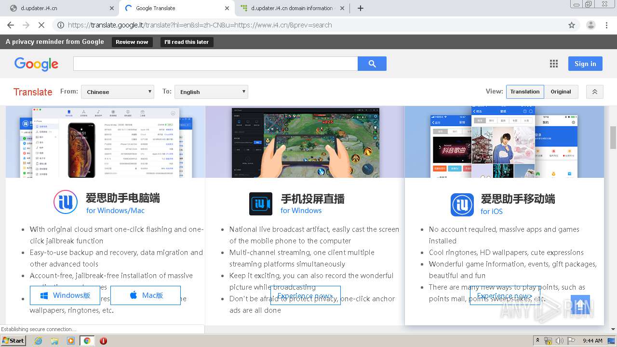Screen dimensions: 617x347
Task: Click the 爱思助手电脑端 heading
Action: click(x=123, y=198)
